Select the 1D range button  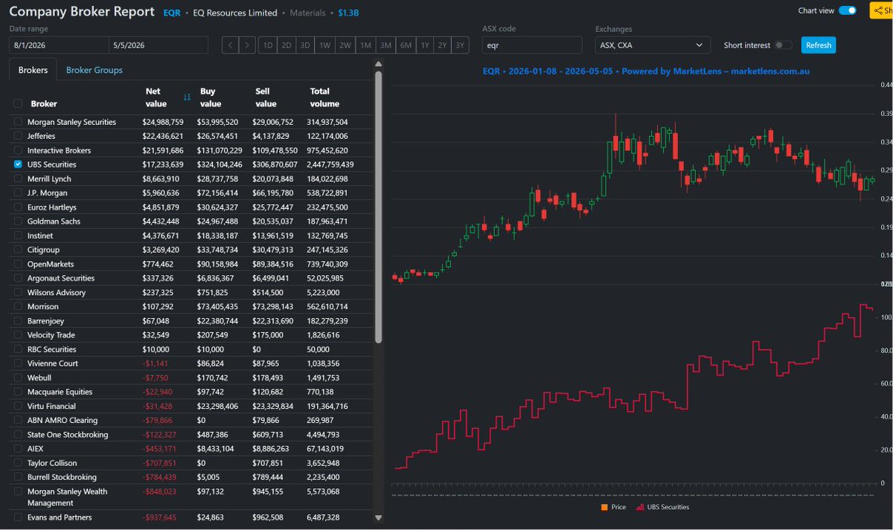tap(268, 45)
